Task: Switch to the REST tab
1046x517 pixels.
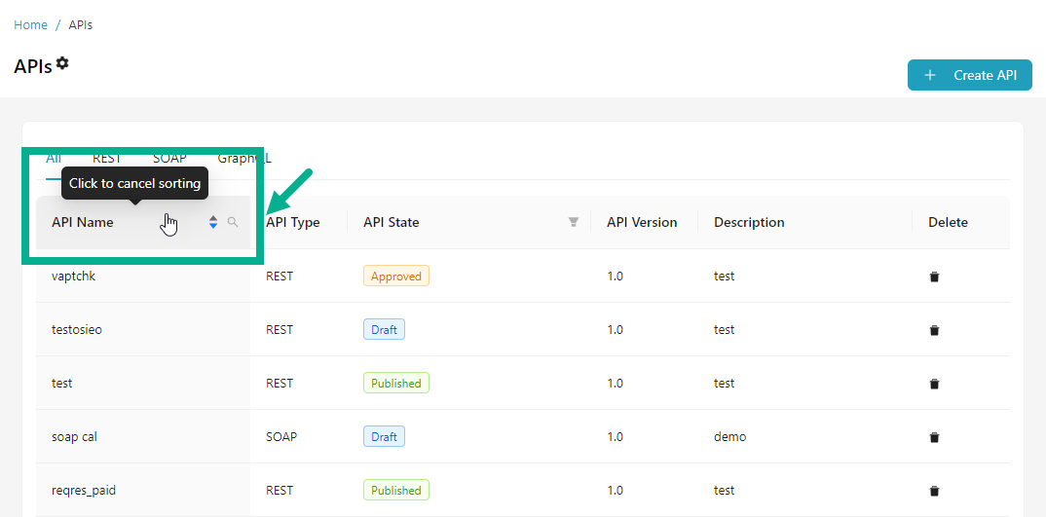Action: 107,158
